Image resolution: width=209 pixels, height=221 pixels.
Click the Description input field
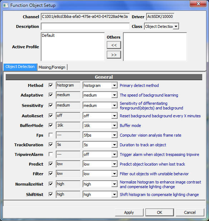[x=85, y=26]
